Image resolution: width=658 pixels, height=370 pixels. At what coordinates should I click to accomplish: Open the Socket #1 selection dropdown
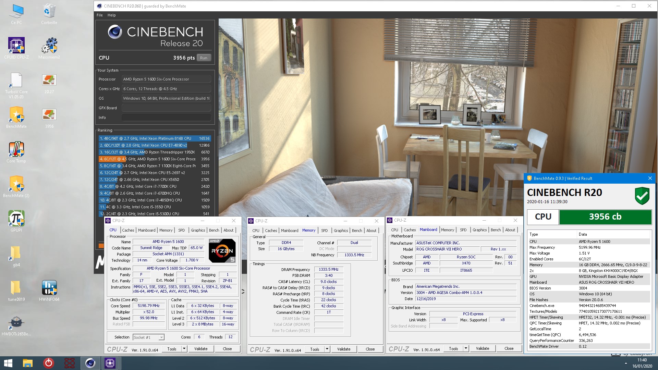coord(148,337)
